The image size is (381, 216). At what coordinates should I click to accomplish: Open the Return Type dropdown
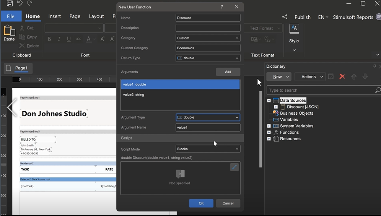coord(208,58)
